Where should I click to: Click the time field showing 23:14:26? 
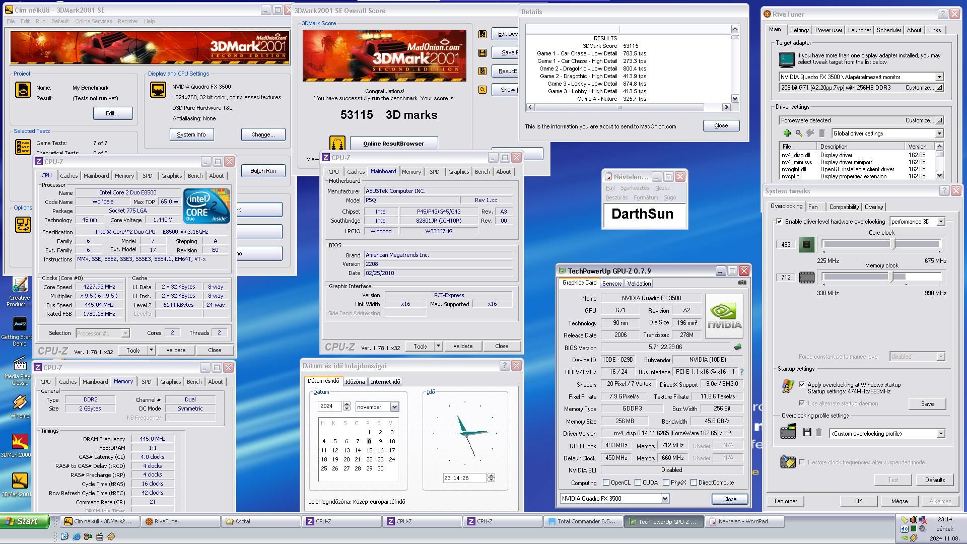(464, 478)
